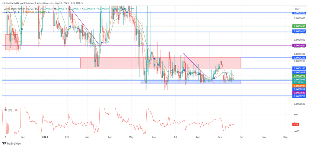Click the Jun label on the time axis
This screenshot has height=147, width=309.
tap(154, 136)
